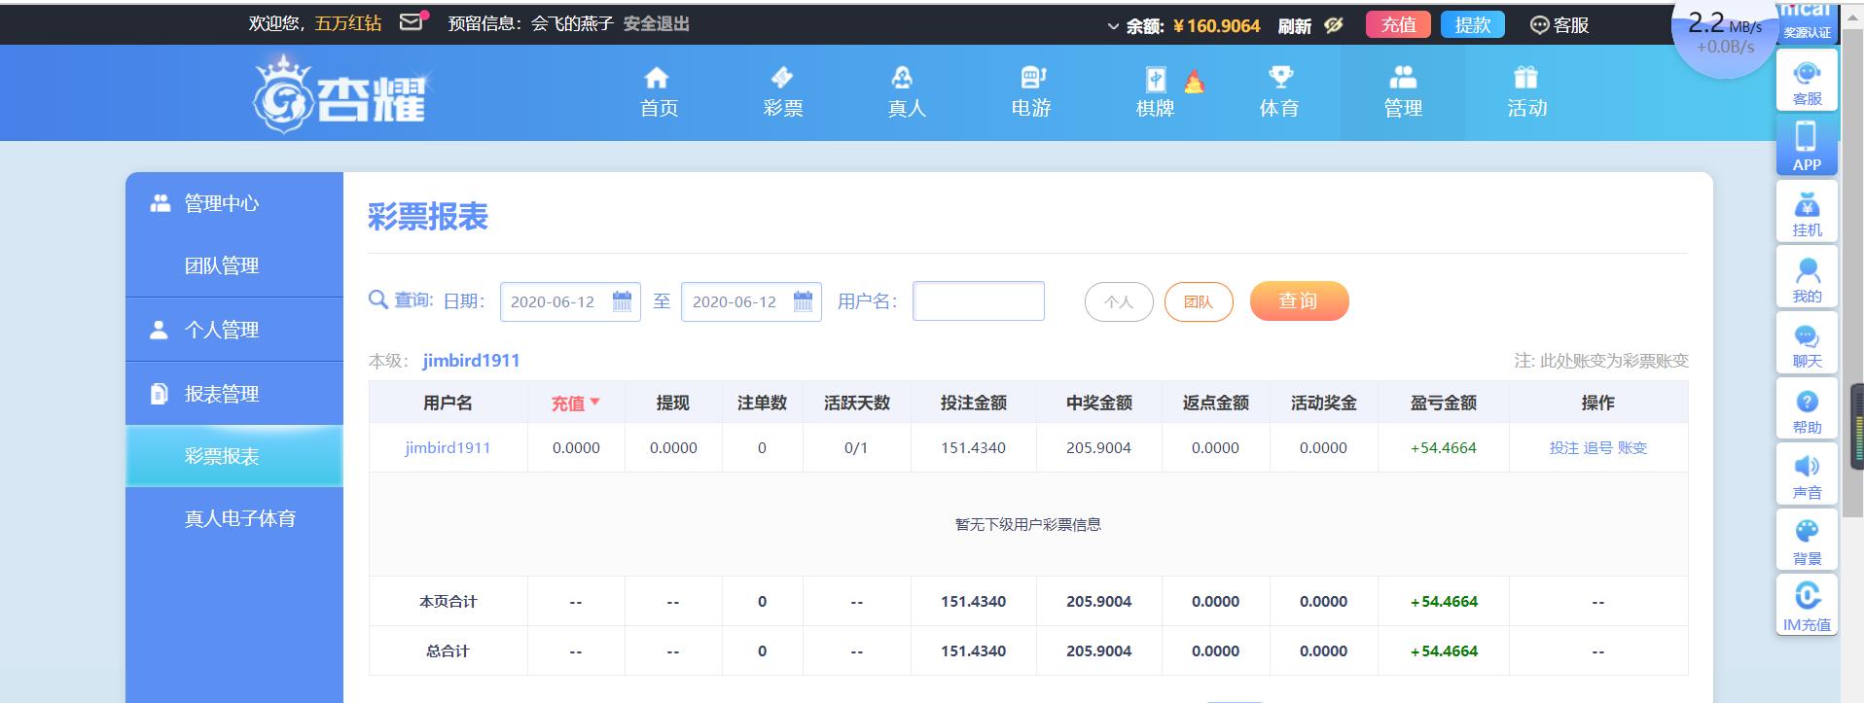Viewport: 1864px width, 703px height.
Task: Click 安全退出 to log out
Action: tap(656, 23)
